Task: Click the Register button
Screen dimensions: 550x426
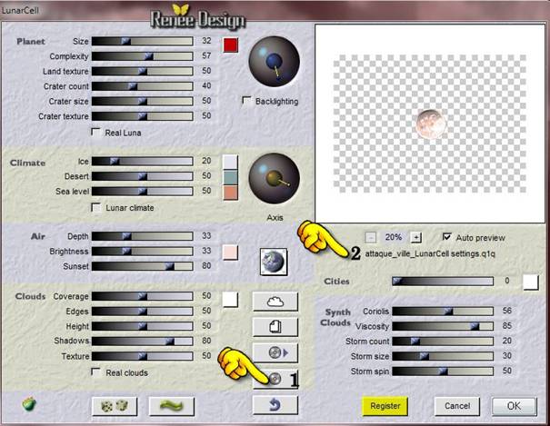Action: 385,406
